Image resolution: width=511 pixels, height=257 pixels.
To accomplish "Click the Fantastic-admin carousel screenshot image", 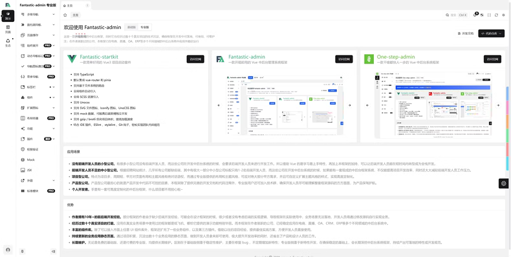I will tap(284, 105).
